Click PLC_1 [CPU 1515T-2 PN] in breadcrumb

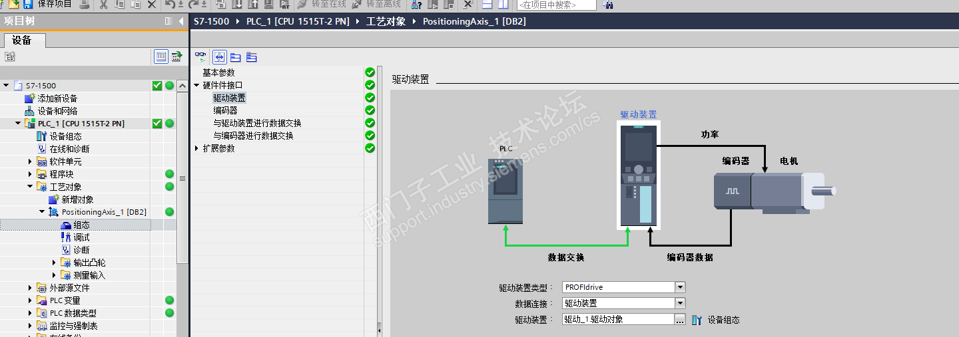click(298, 21)
